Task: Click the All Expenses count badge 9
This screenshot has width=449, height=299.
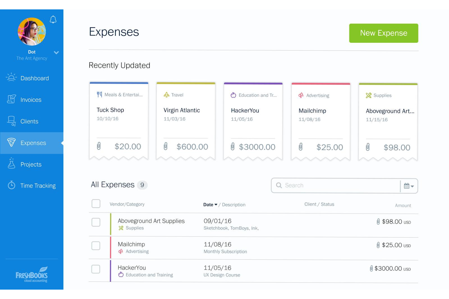Action: (142, 185)
